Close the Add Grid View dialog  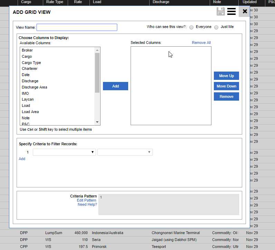point(245,11)
